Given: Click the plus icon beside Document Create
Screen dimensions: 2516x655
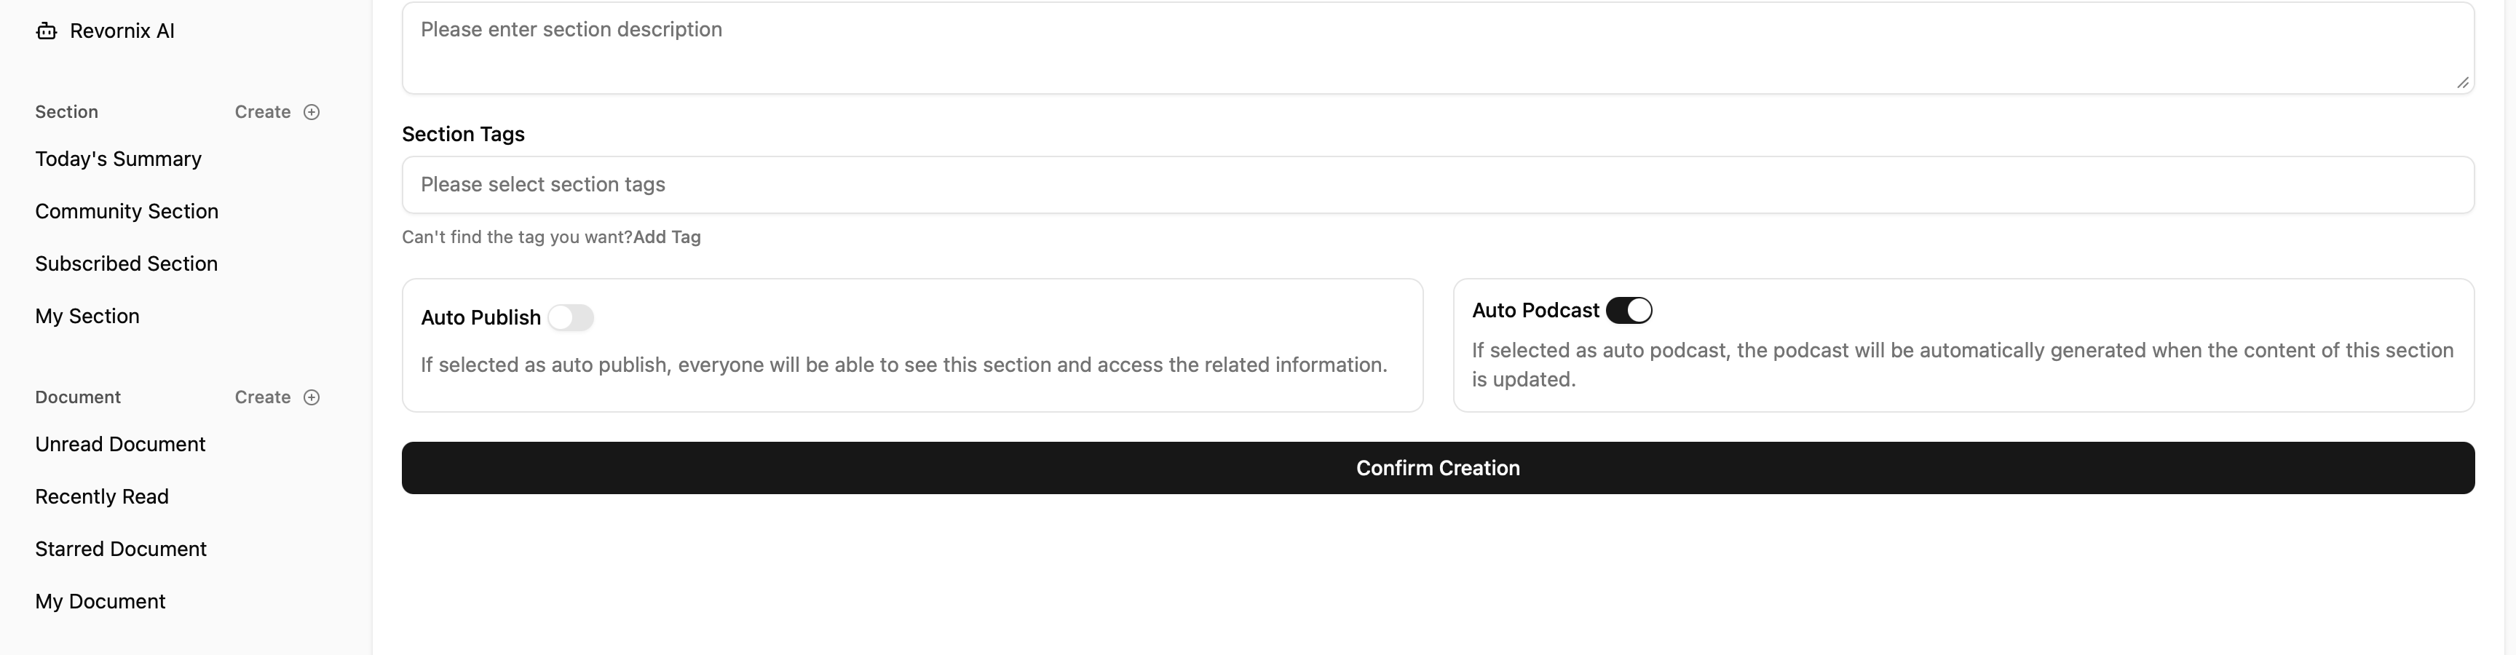Looking at the screenshot, I should coord(312,397).
